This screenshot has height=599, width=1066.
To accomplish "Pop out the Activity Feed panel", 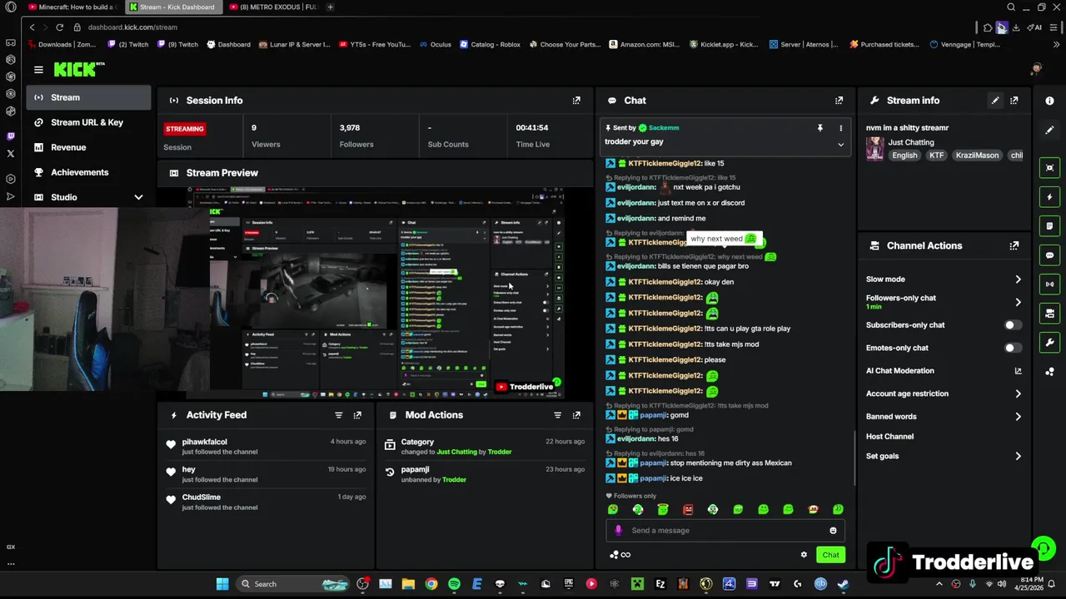I will (x=357, y=415).
